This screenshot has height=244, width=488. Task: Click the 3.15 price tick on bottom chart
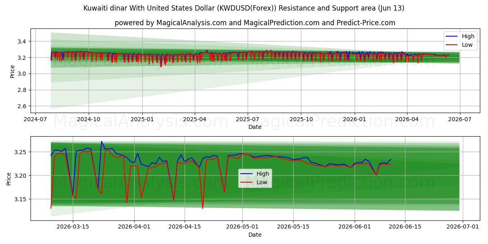[x=21, y=199]
